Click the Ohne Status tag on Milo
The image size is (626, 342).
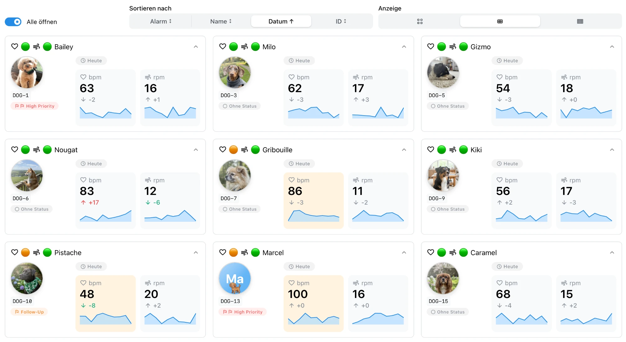click(x=240, y=106)
